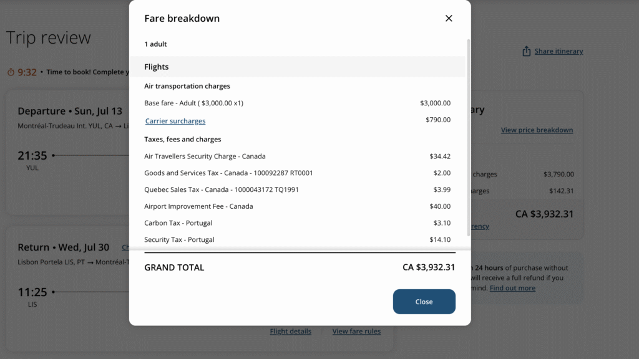Open the Carrier surcharges link
The height and width of the screenshot is (359, 639).
point(175,121)
